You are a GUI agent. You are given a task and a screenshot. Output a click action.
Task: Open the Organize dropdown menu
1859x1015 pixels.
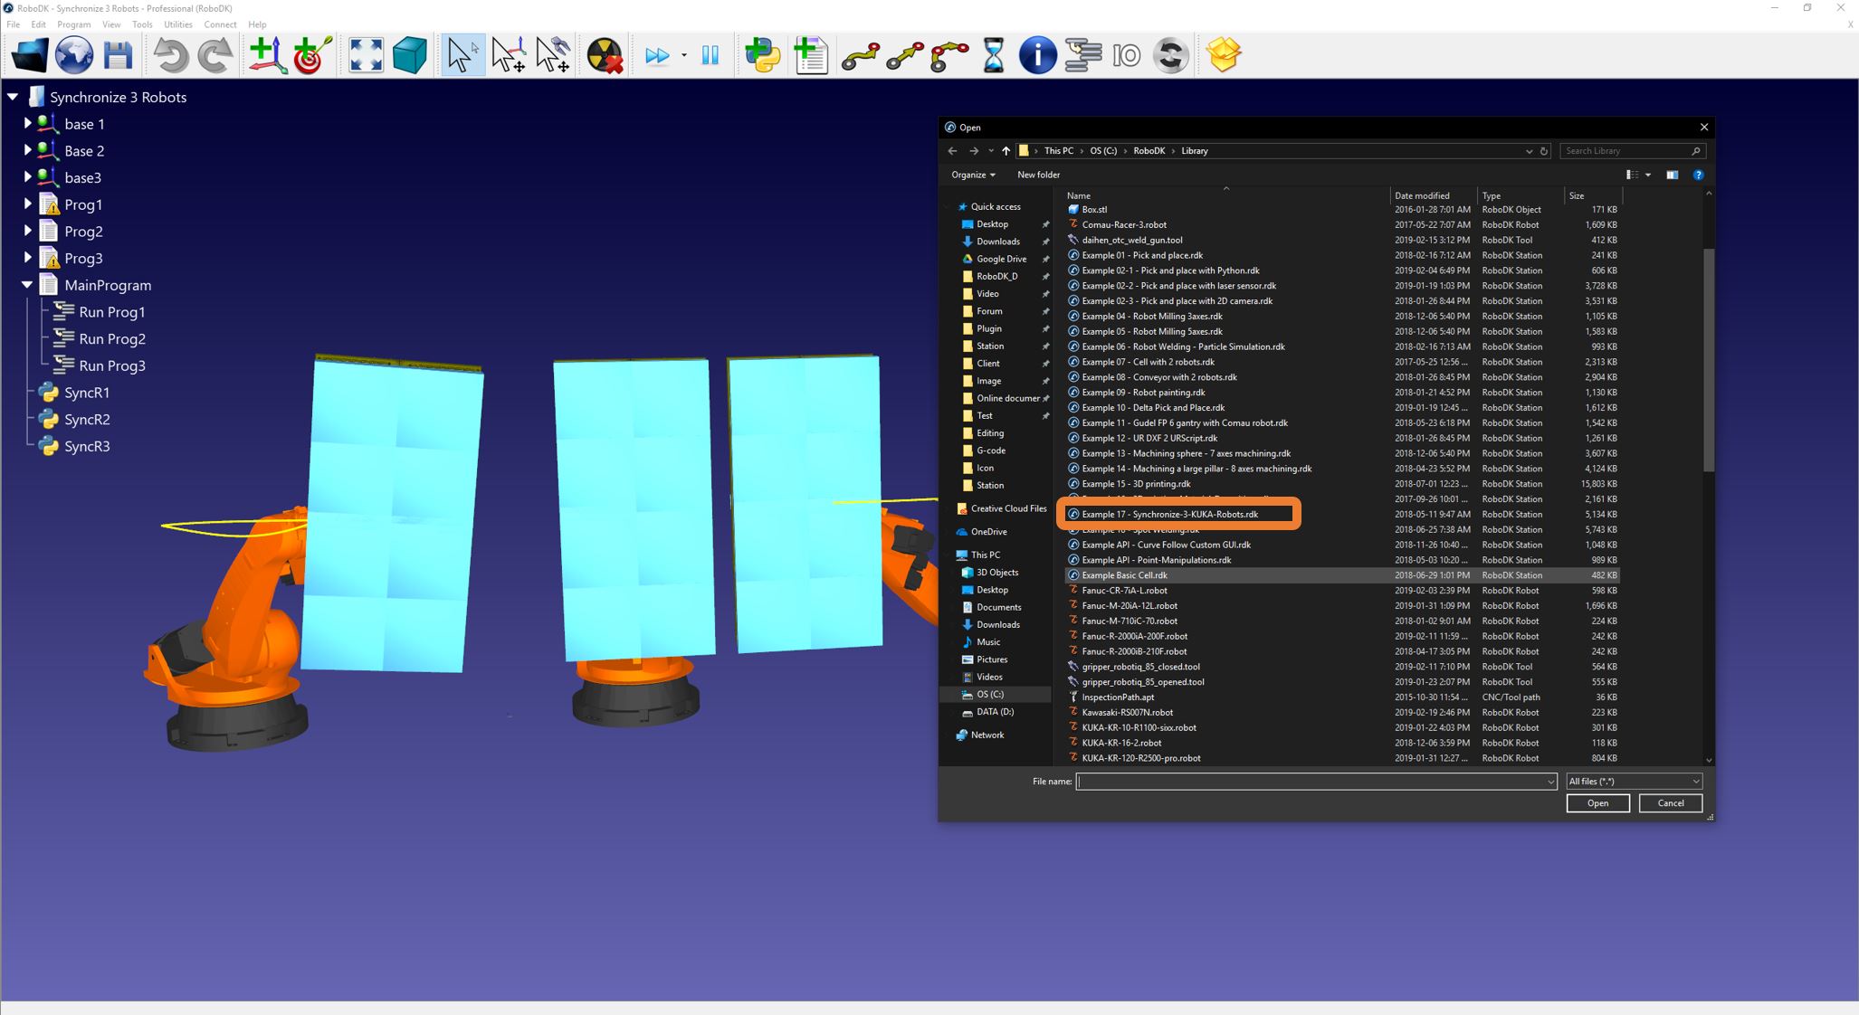coord(973,175)
